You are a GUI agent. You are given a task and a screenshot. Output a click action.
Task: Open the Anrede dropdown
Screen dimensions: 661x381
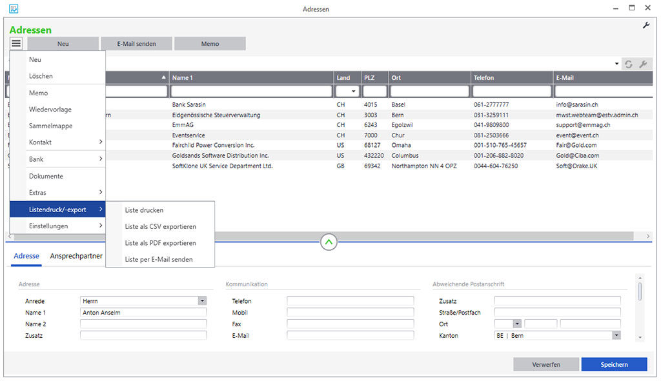tap(202, 301)
